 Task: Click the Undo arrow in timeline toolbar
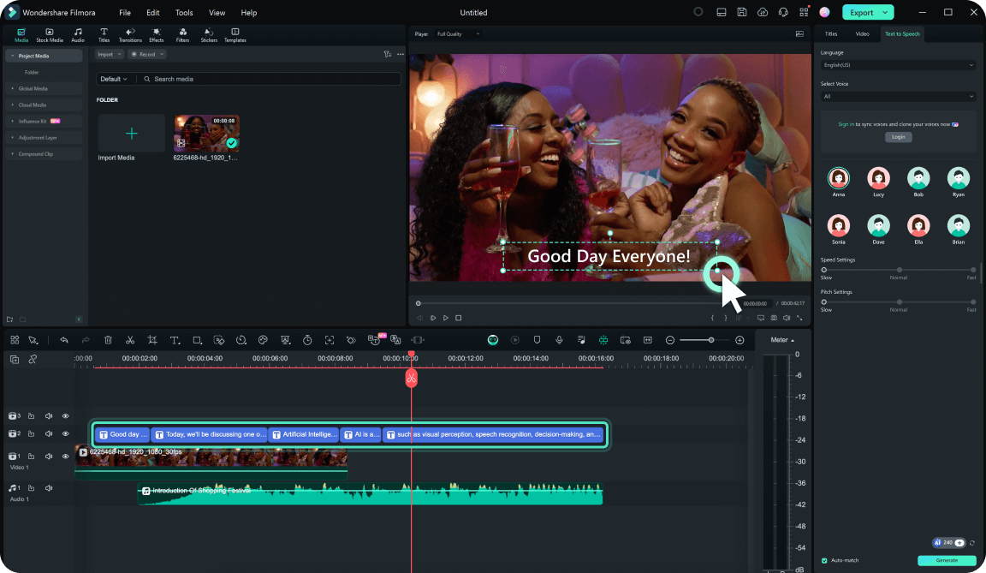point(64,340)
